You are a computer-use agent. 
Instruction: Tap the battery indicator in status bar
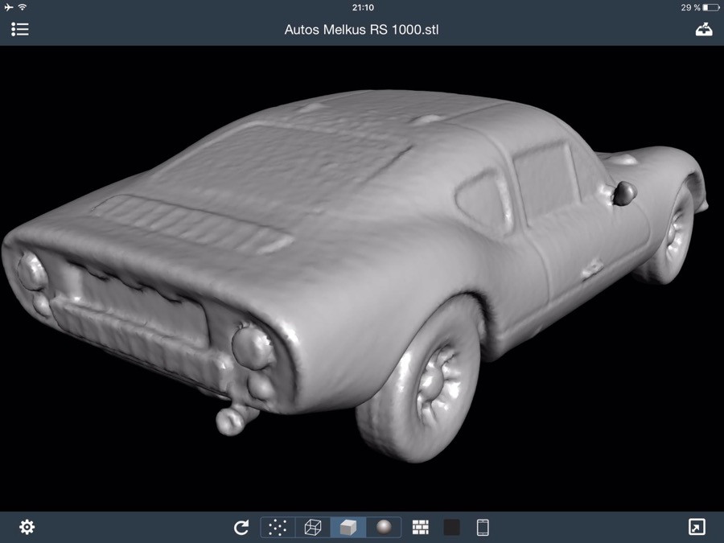(710, 7)
